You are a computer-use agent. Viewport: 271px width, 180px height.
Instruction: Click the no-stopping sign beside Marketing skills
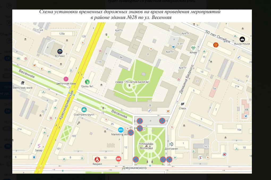pos(131,133)
